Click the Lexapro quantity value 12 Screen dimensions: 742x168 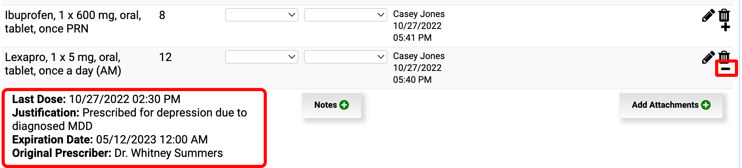point(165,57)
